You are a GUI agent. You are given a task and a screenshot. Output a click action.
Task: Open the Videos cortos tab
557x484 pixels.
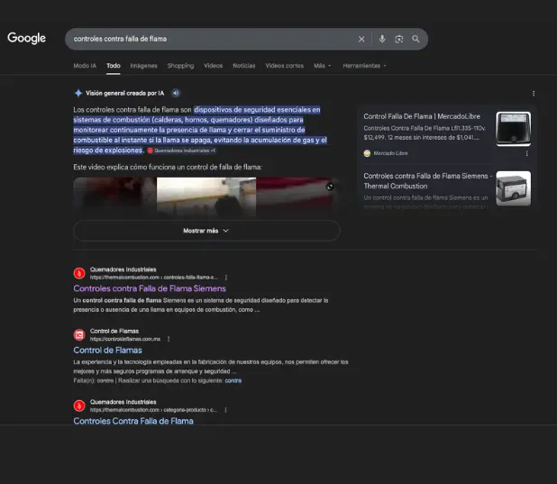tap(285, 66)
